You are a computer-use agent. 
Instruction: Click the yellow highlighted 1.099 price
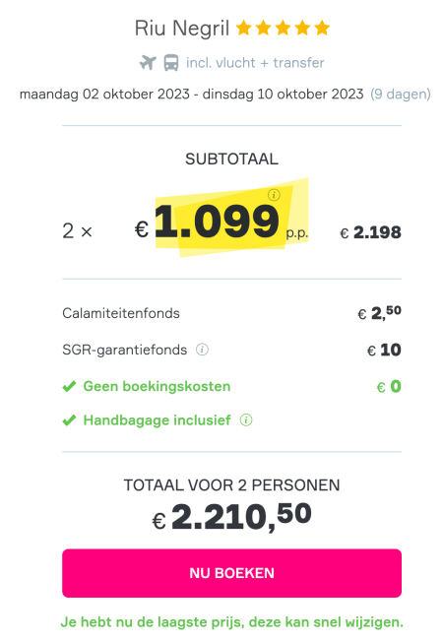[x=217, y=222]
